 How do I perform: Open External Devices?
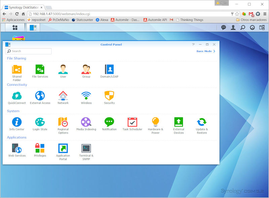pos(179,126)
